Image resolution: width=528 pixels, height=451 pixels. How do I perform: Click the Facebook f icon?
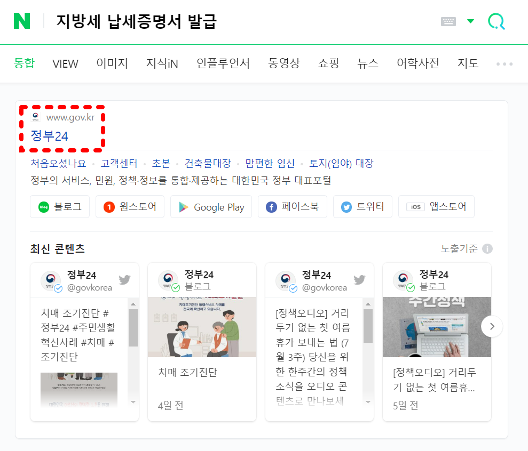point(271,207)
